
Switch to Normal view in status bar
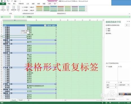coord(103,103)
